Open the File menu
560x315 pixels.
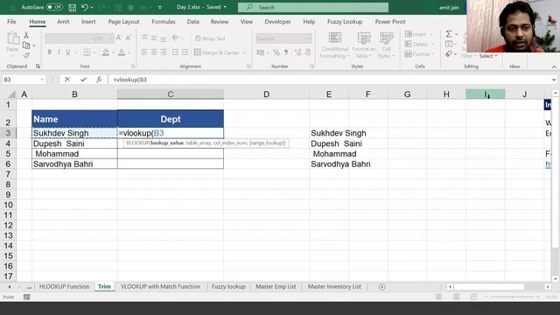11,22
